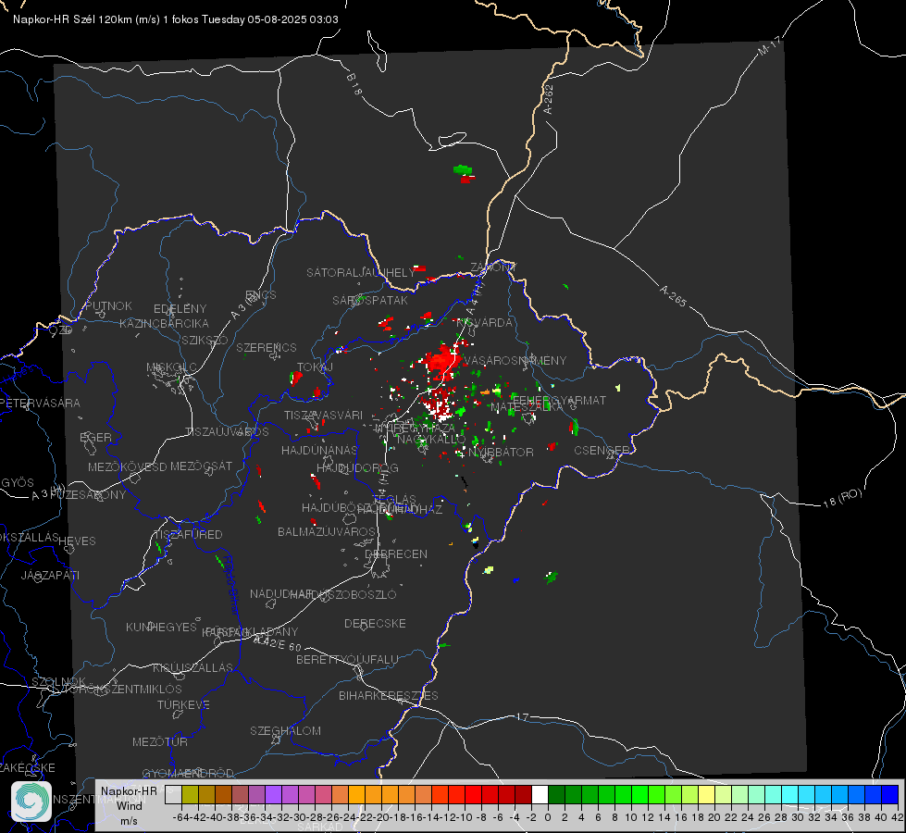The image size is (906, 833).
Task: Click the cyan legend swatch between 28 and 30
Action: (790, 795)
